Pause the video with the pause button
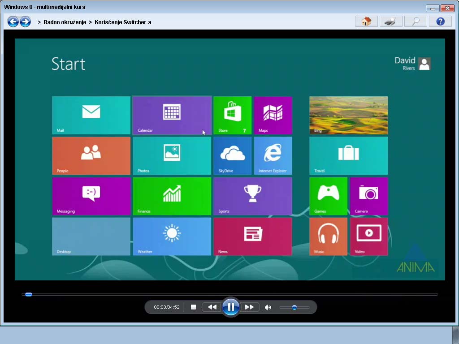Image resolution: width=459 pixels, height=344 pixels. coord(231,307)
